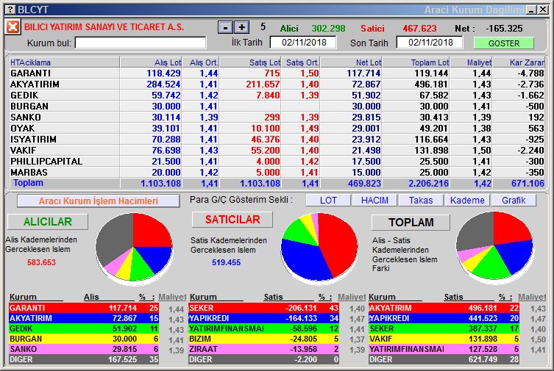Image resolution: width=554 pixels, height=371 pixels.
Task: Click the SATICILAR button
Action: point(232,220)
